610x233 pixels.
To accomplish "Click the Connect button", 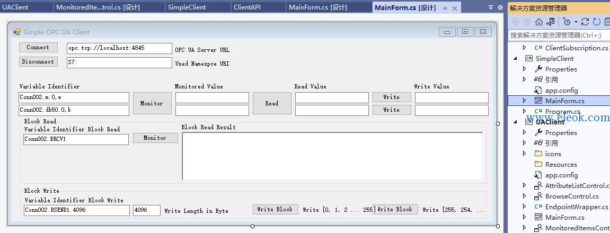I will 38,48.
